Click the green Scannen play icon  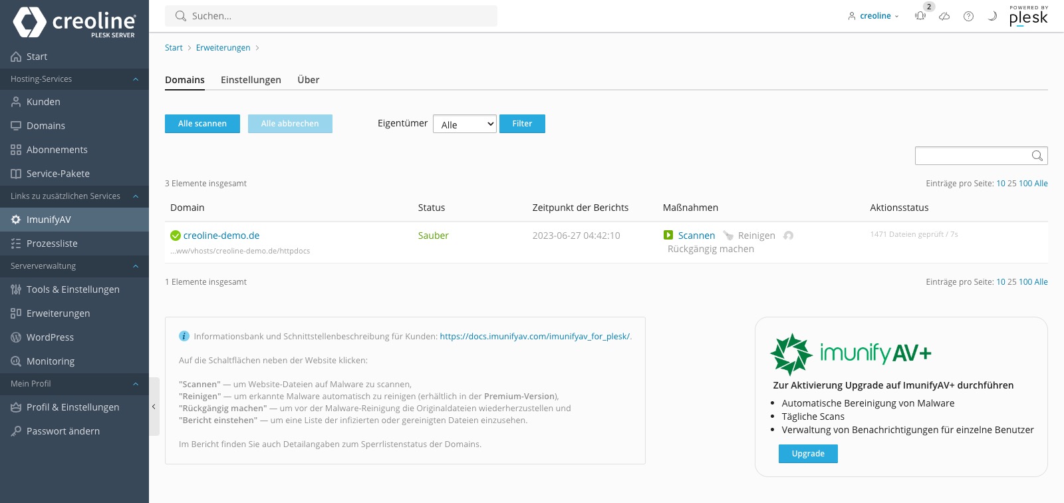668,235
